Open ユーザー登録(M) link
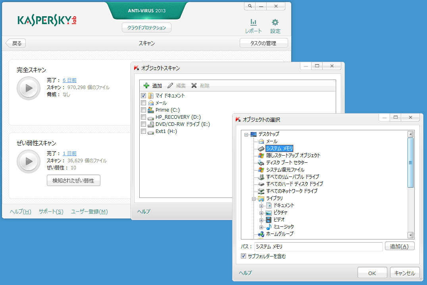The height and width of the screenshot is (285, 427). 89,211
